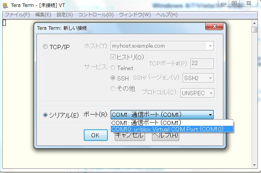Screen dimensions: 261x173
Task: Maximize the Tera Term window
Action: (234, 3)
